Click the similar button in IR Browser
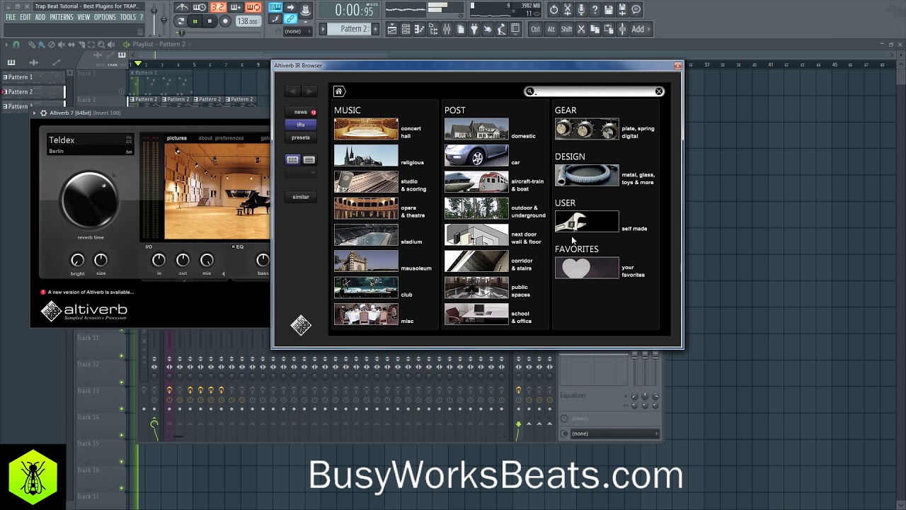906x510 pixels. pos(301,197)
